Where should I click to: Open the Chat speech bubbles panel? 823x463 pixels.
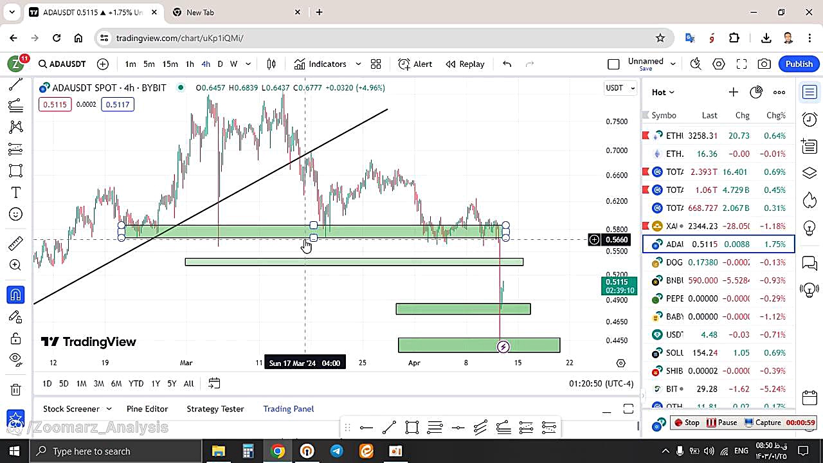[x=809, y=262]
